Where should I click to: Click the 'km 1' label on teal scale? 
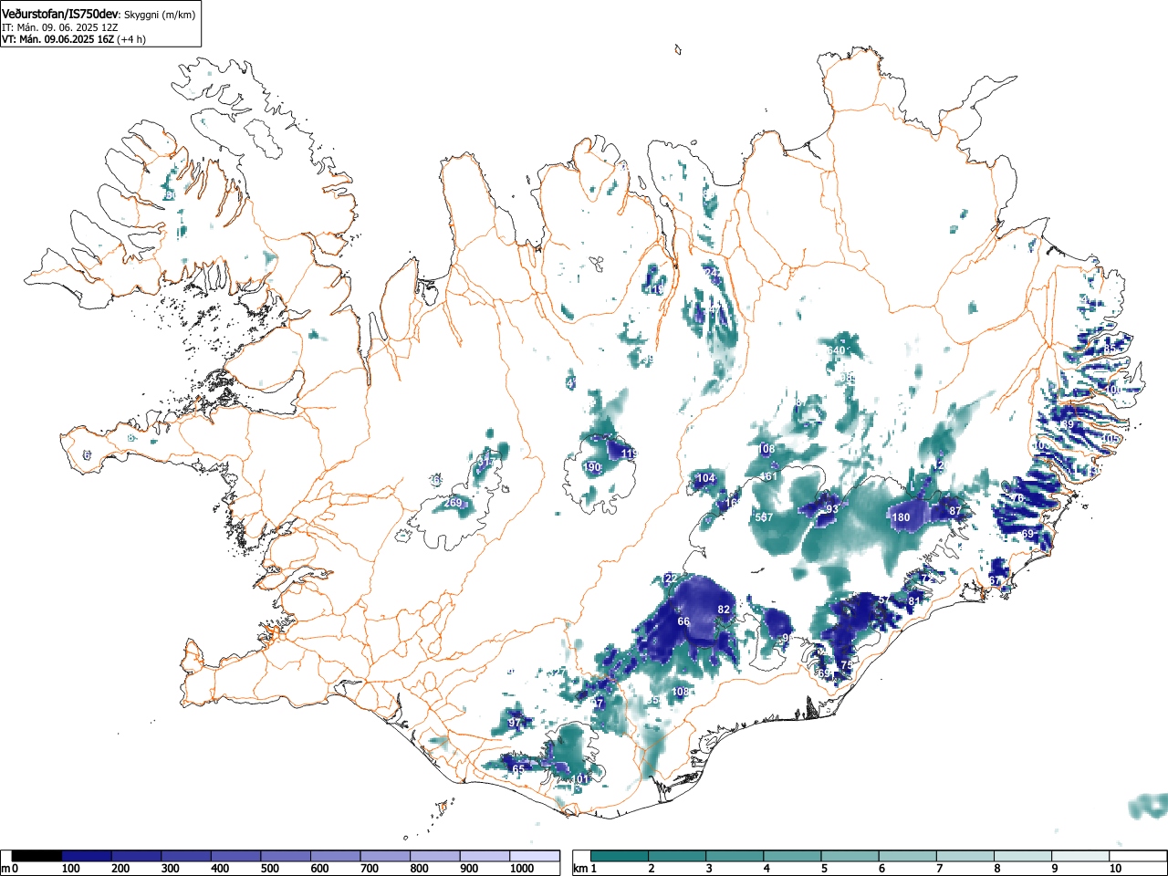(586, 869)
